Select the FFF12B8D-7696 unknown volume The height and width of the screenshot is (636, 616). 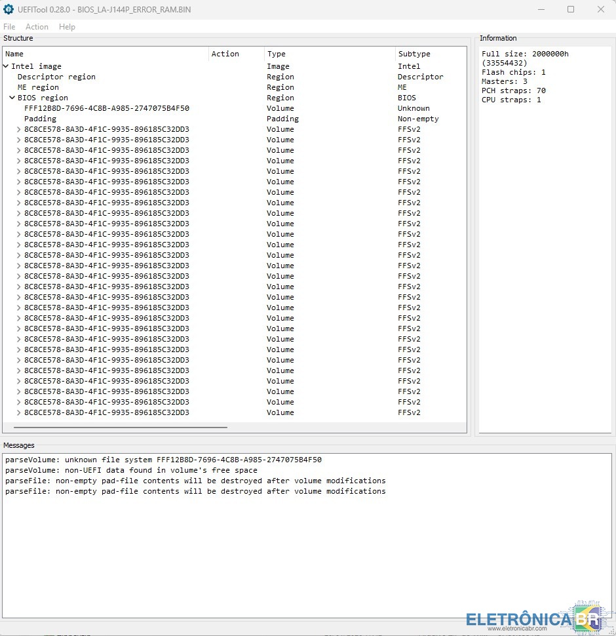click(x=106, y=108)
